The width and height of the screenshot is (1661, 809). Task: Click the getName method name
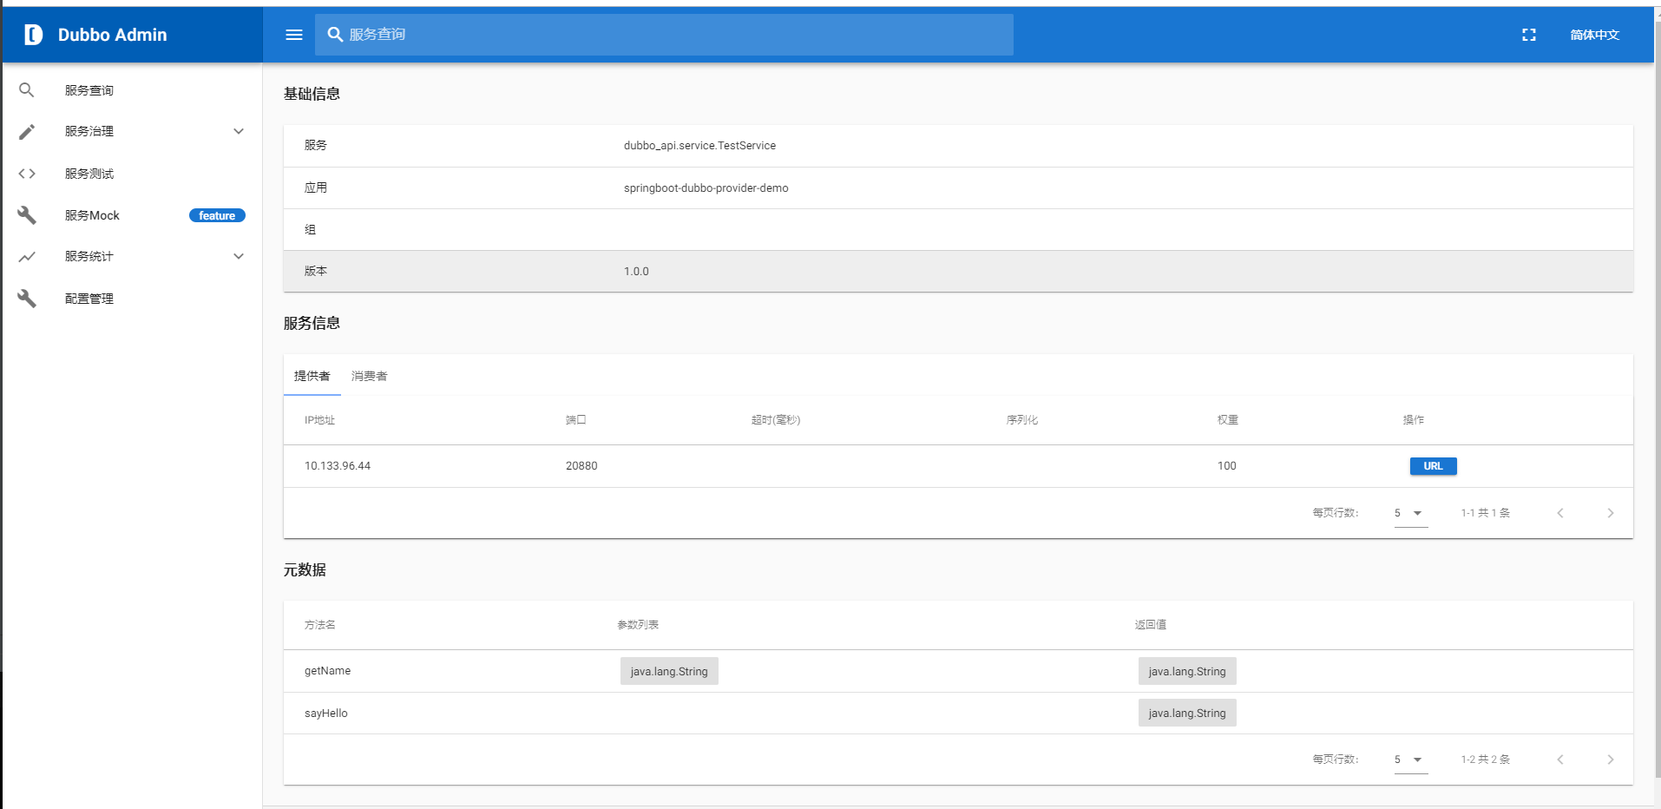[x=327, y=671]
